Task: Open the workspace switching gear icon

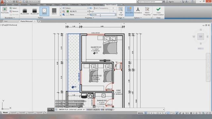Action: [191, 113]
